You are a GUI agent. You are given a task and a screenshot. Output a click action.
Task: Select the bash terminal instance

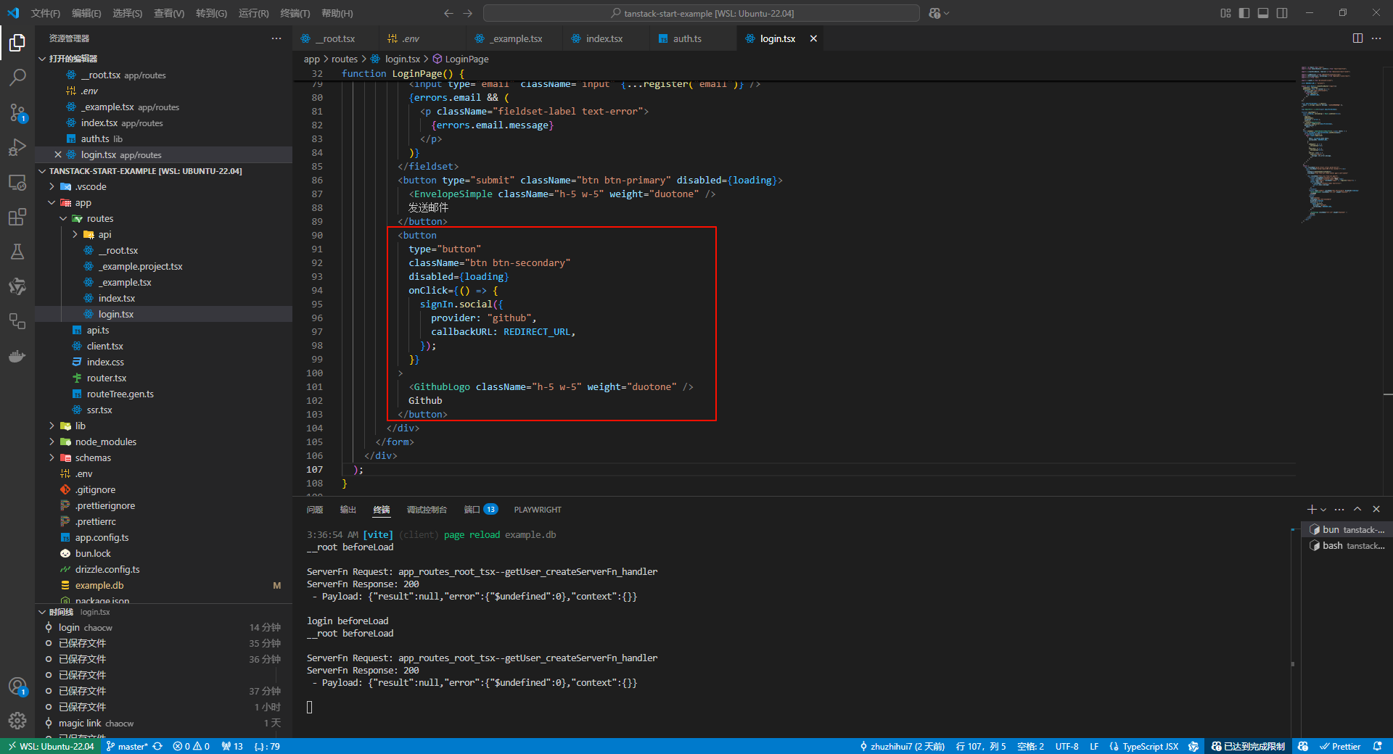[x=1347, y=546]
